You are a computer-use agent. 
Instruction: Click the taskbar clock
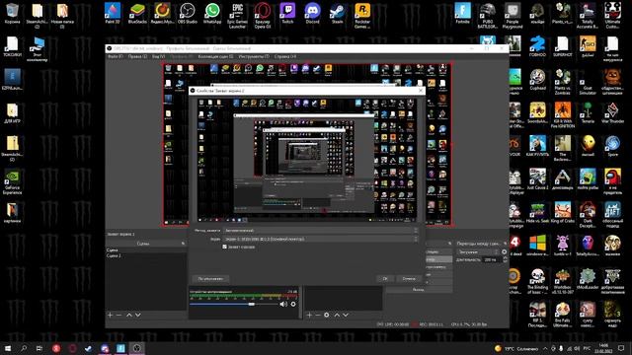603,348
